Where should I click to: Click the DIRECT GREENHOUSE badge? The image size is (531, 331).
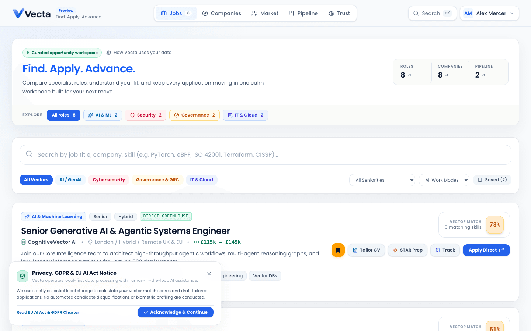pos(166,216)
